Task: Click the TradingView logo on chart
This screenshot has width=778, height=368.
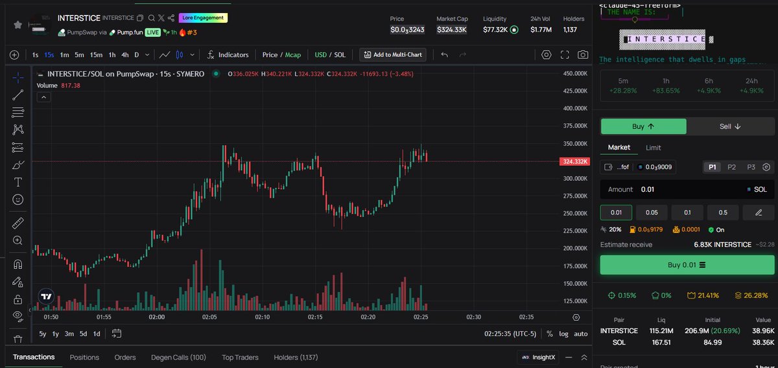Action: (46, 296)
